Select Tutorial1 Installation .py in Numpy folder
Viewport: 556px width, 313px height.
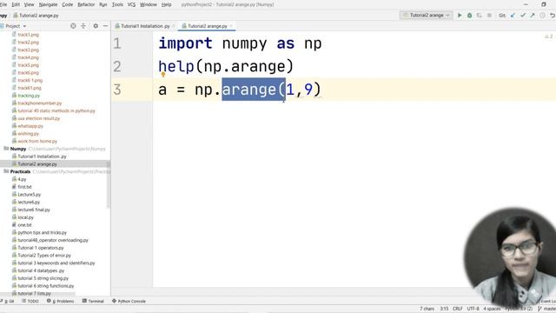click(42, 156)
